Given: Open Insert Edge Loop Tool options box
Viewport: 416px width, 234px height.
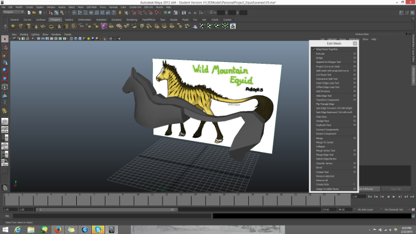Looking at the screenshot, I should click(355, 83).
